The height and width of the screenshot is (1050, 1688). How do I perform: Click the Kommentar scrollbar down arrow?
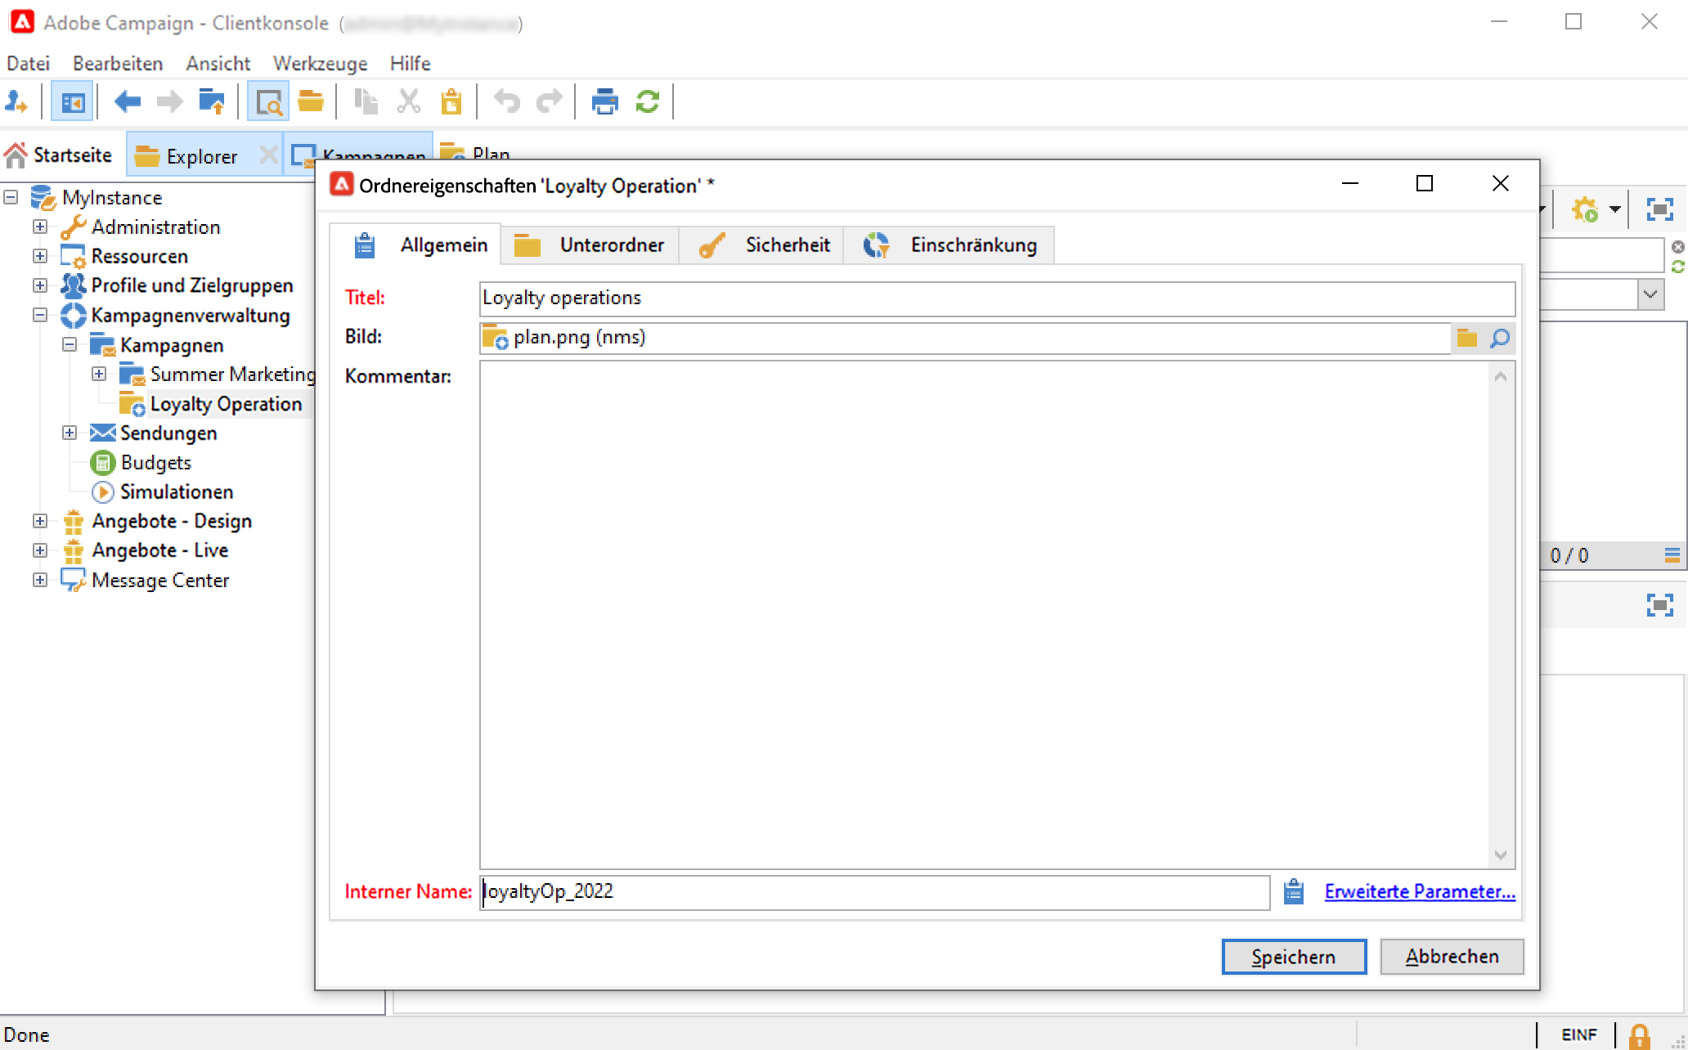[1500, 855]
